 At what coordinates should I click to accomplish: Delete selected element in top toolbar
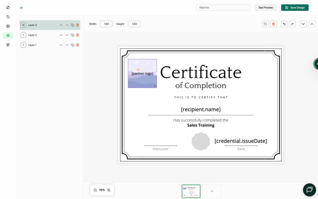coord(273,24)
